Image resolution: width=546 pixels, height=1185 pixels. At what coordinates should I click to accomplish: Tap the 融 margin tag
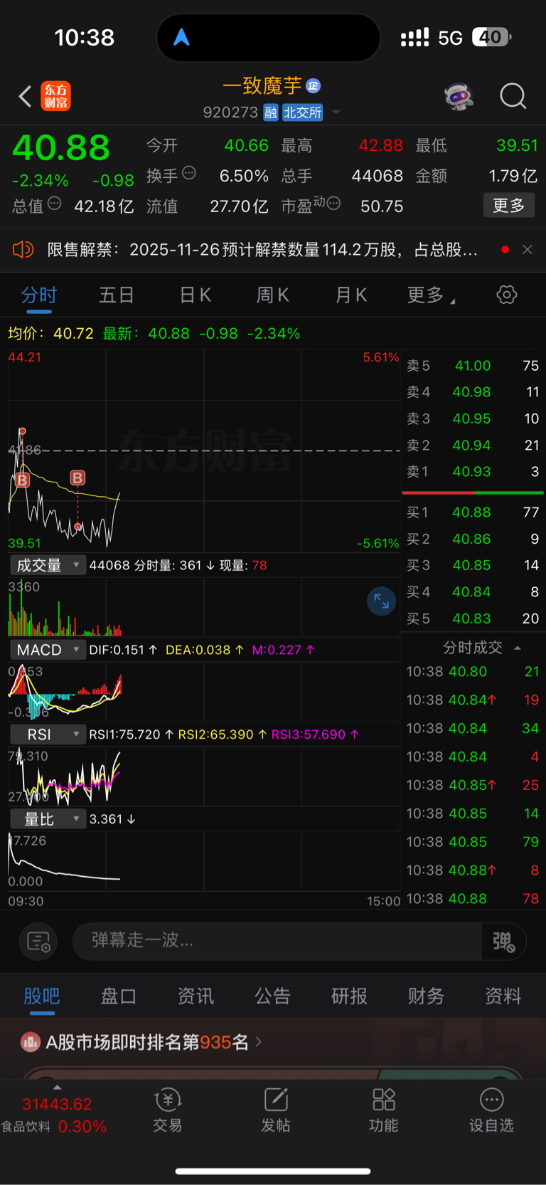tap(270, 112)
